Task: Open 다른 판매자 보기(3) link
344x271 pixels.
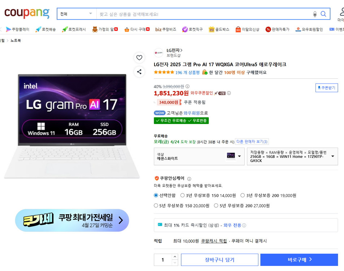Action: pos(252,142)
